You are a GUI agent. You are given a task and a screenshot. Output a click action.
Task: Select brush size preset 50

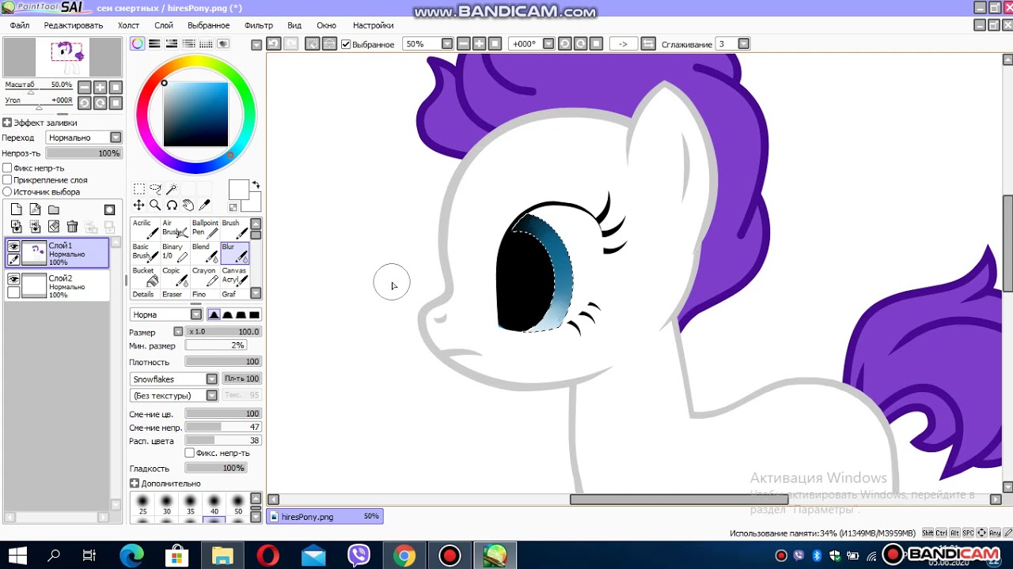tap(238, 505)
